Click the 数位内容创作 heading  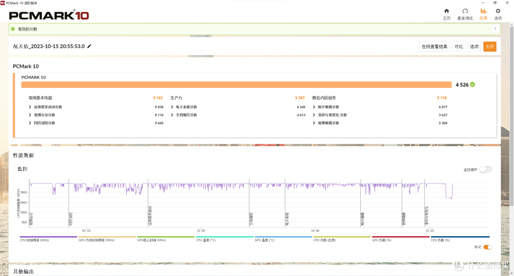(x=324, y=98)
